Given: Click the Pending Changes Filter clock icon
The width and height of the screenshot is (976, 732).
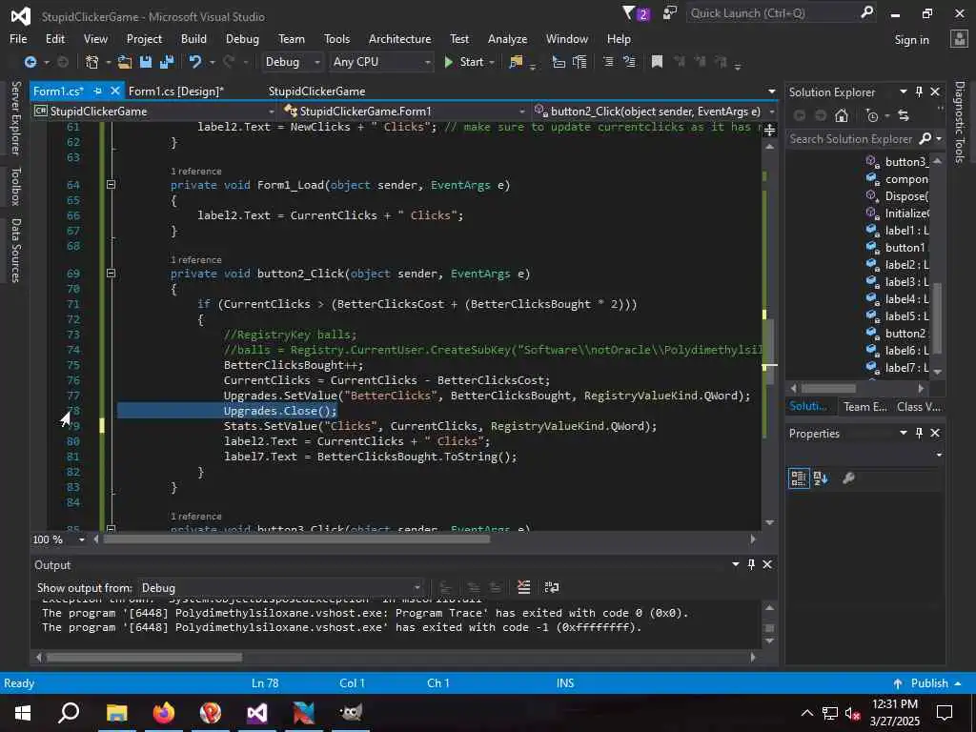Looking at the screenshot, I should click(872, 115).
